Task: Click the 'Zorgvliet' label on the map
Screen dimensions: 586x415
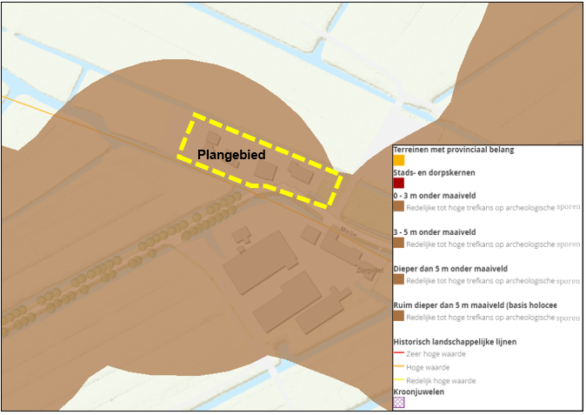Action: pos(370,270)
